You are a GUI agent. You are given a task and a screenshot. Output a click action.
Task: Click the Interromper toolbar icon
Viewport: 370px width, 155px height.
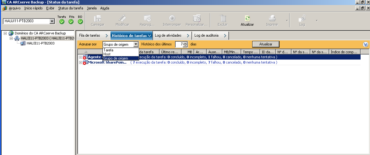pos(172,18)
